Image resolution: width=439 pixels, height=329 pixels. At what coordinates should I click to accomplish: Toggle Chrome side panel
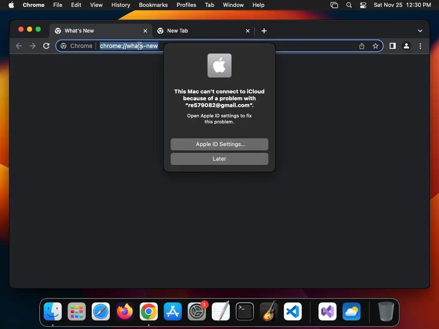pyautogui.click(x=393, y=46)
